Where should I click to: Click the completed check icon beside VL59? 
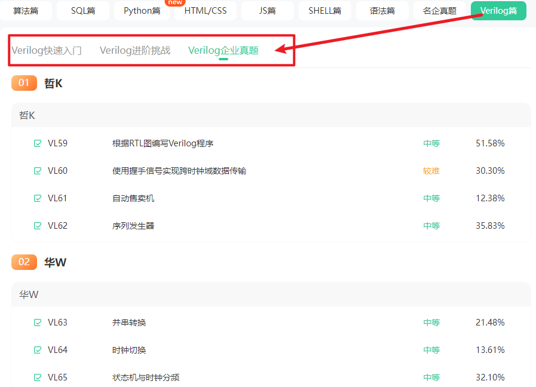[38, 143]
